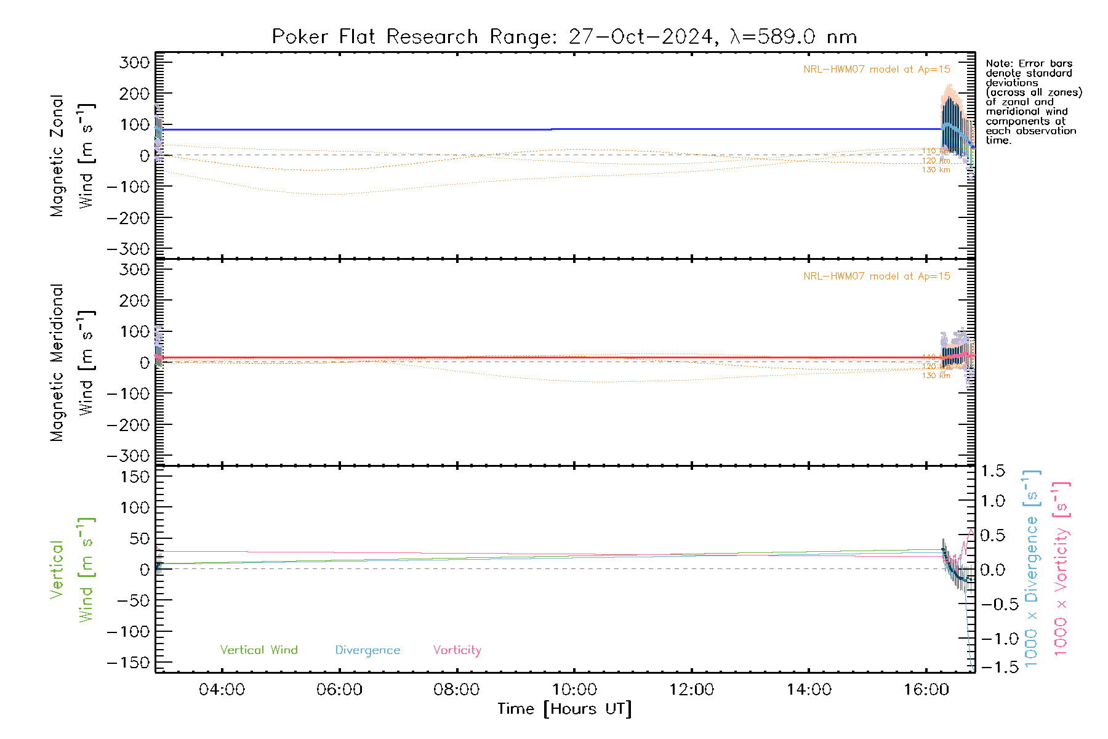Click the error bars note text

click(1033, 102)
